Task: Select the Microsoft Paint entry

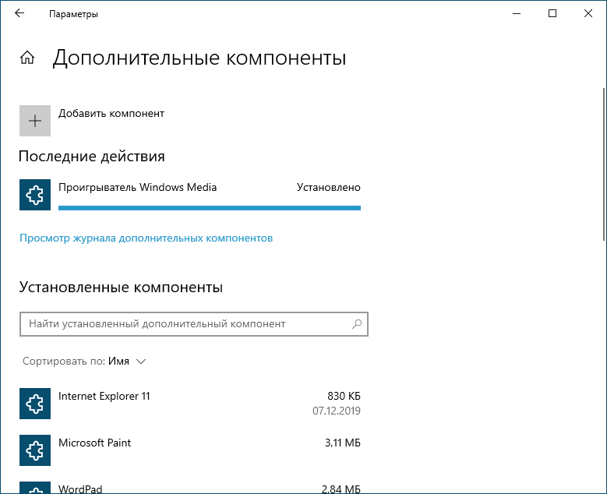Action: coord(190,450)
